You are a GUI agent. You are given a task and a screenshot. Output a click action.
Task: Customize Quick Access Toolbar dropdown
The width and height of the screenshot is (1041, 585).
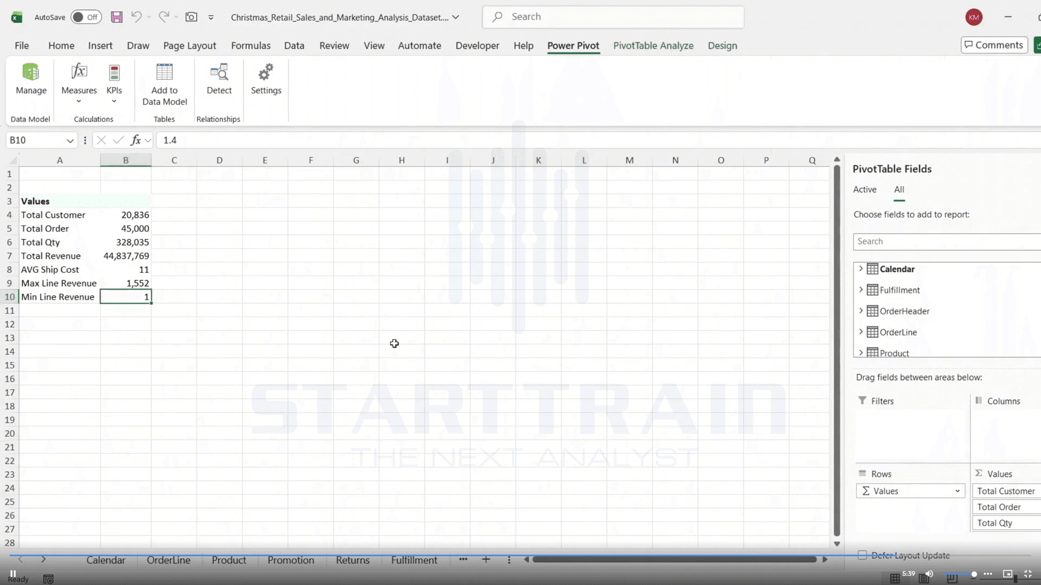pos(211,17)
